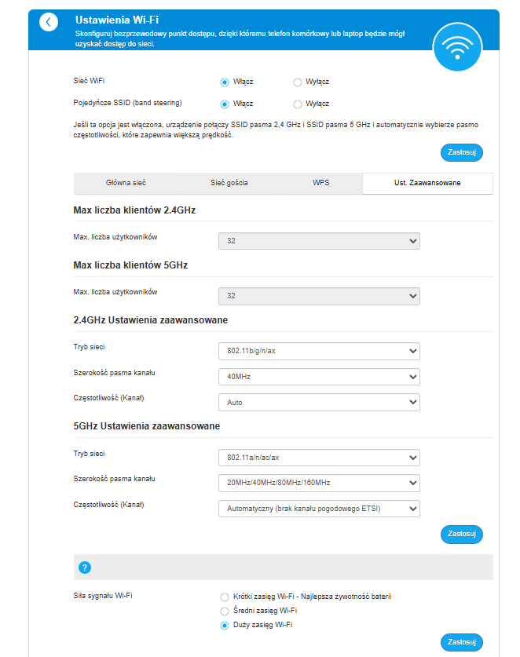520x657 pixels.
Task: Open the 40MHz channel bandwidth dropdown
Action: click(319, 377)
